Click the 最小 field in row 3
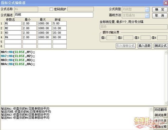Screen dimensions: 168x130 pyautogui.click(x=30, y=33)
